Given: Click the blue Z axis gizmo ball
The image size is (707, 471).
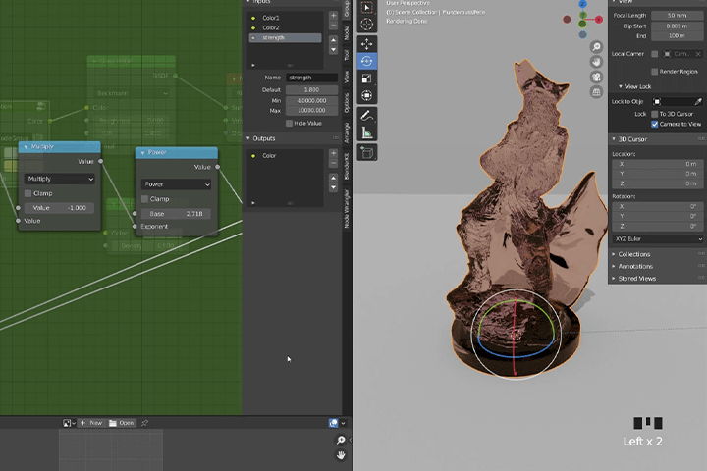Looking at the screenshot, I should (x=582, y=4).
